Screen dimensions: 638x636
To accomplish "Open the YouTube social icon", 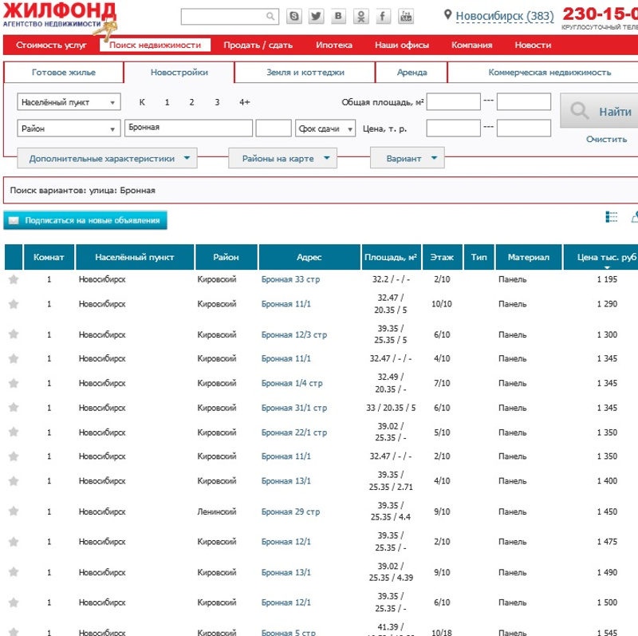I will tap(406, 17).
